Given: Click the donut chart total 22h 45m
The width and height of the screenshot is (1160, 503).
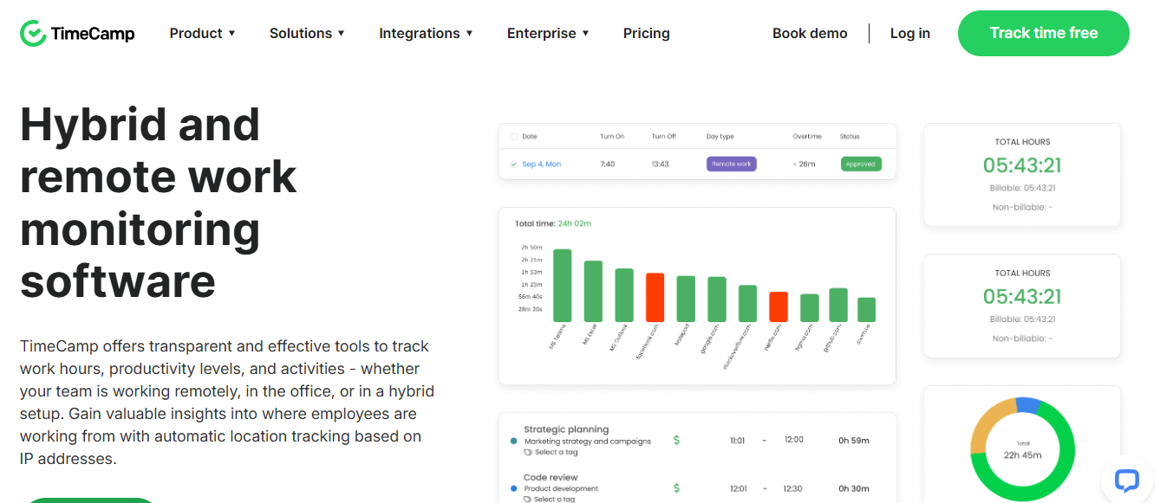Looking at the screenshot, I should coord(1022,455).
